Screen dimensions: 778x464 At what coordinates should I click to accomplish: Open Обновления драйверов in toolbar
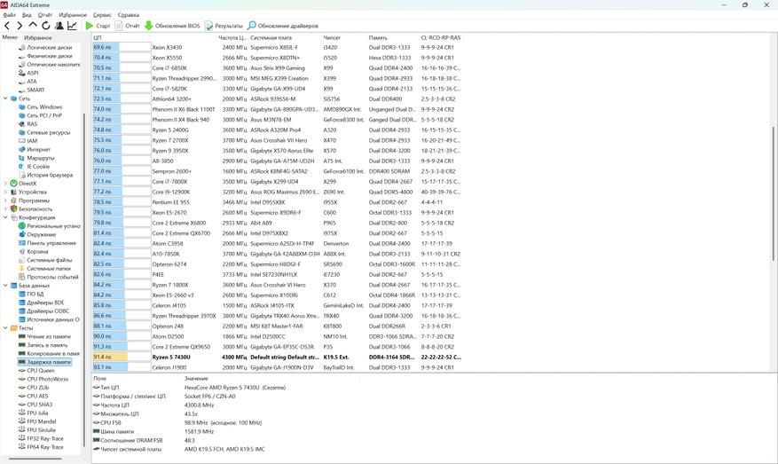(283, 26)
